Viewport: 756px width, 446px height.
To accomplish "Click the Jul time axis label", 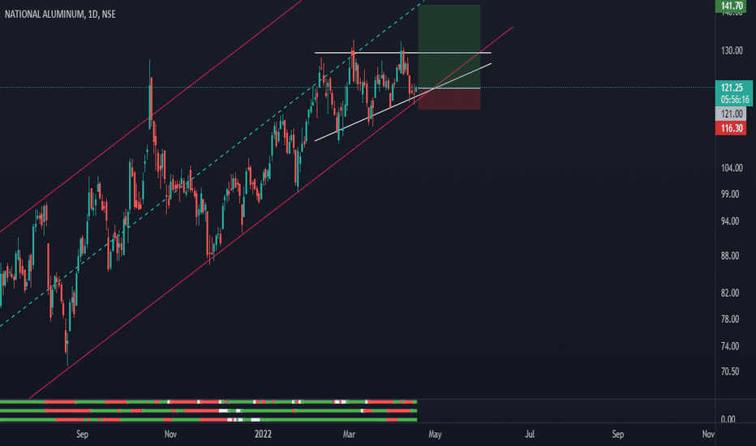I will tap(530, 434).
